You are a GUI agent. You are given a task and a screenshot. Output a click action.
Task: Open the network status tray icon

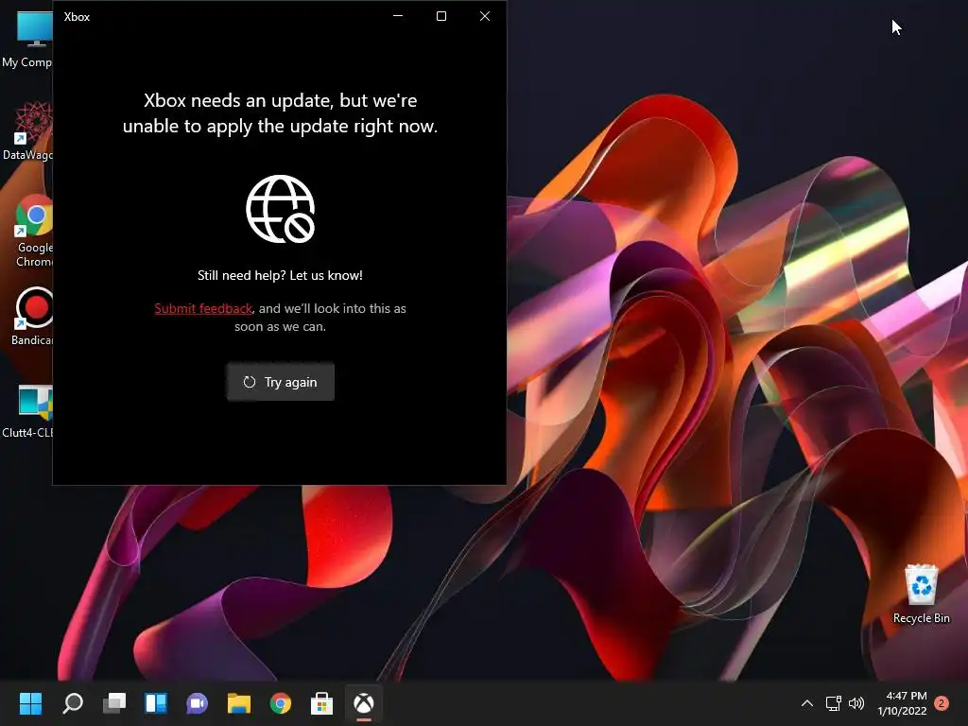pyautogui.click(x=834, y=703)
